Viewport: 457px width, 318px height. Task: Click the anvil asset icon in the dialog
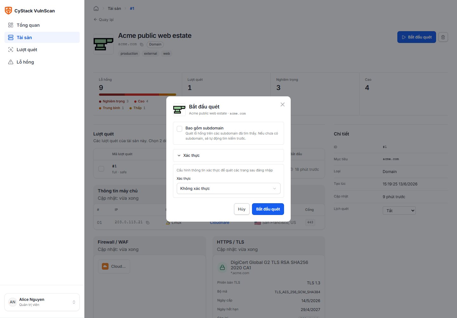click(179, 110)
